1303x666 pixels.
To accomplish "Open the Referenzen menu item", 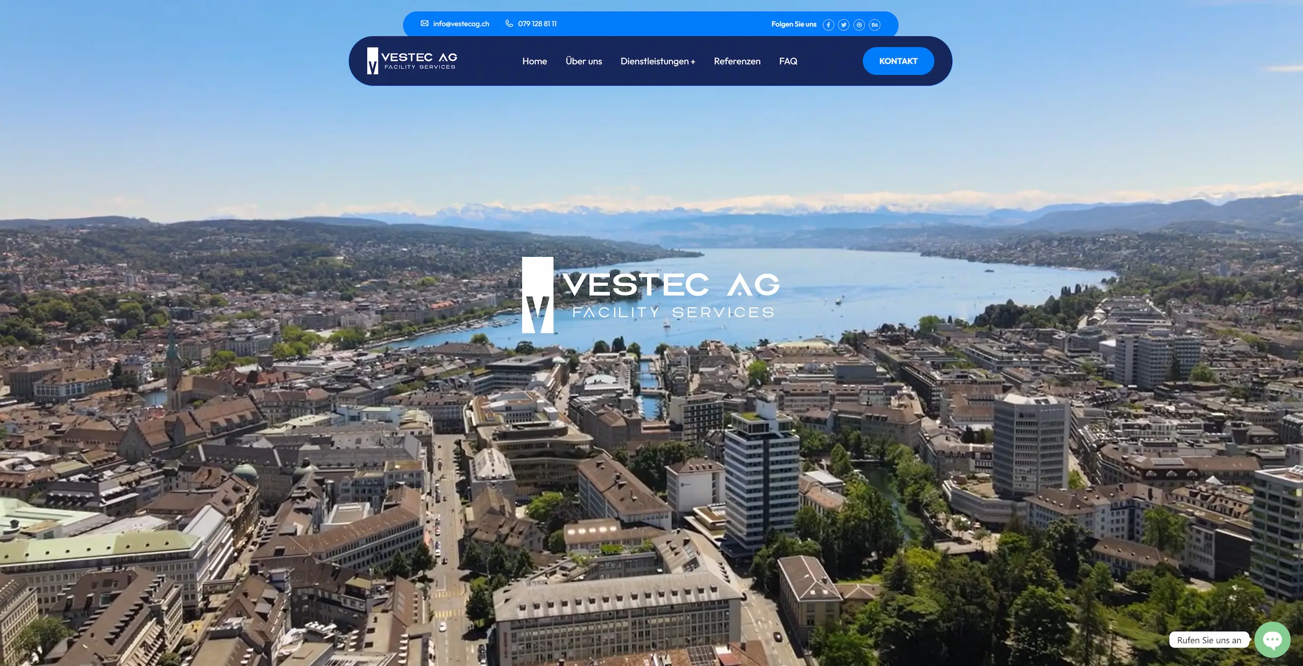I will coord(737,61).
